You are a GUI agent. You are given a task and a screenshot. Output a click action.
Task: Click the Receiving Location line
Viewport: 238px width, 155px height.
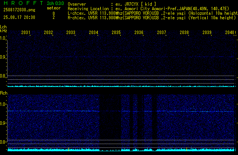tap(148, 9)
